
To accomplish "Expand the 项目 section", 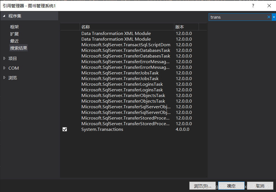I will pyautogui.click(x=5, y=58).
